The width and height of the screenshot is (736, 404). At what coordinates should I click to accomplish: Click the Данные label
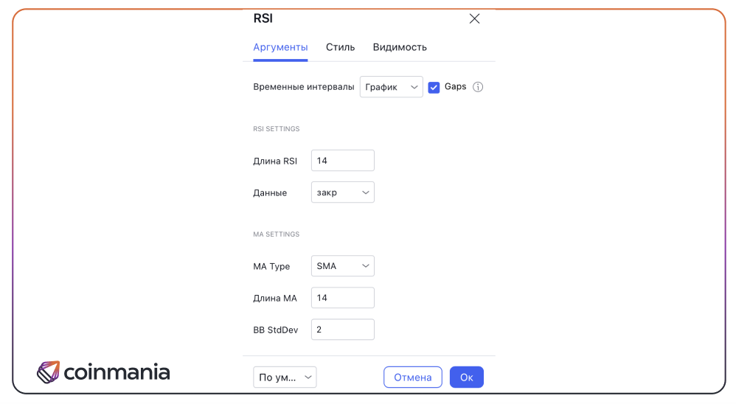(270, 193)
